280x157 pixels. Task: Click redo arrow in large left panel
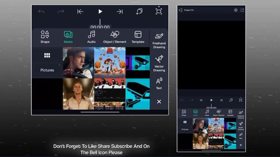61,12
